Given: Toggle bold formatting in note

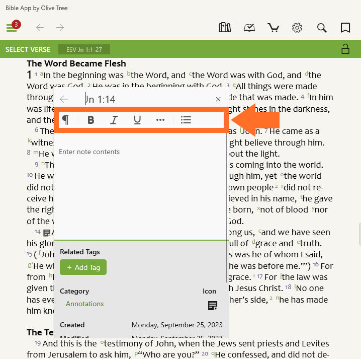Looking at the screenshot, I should click(x=91, y=120).
